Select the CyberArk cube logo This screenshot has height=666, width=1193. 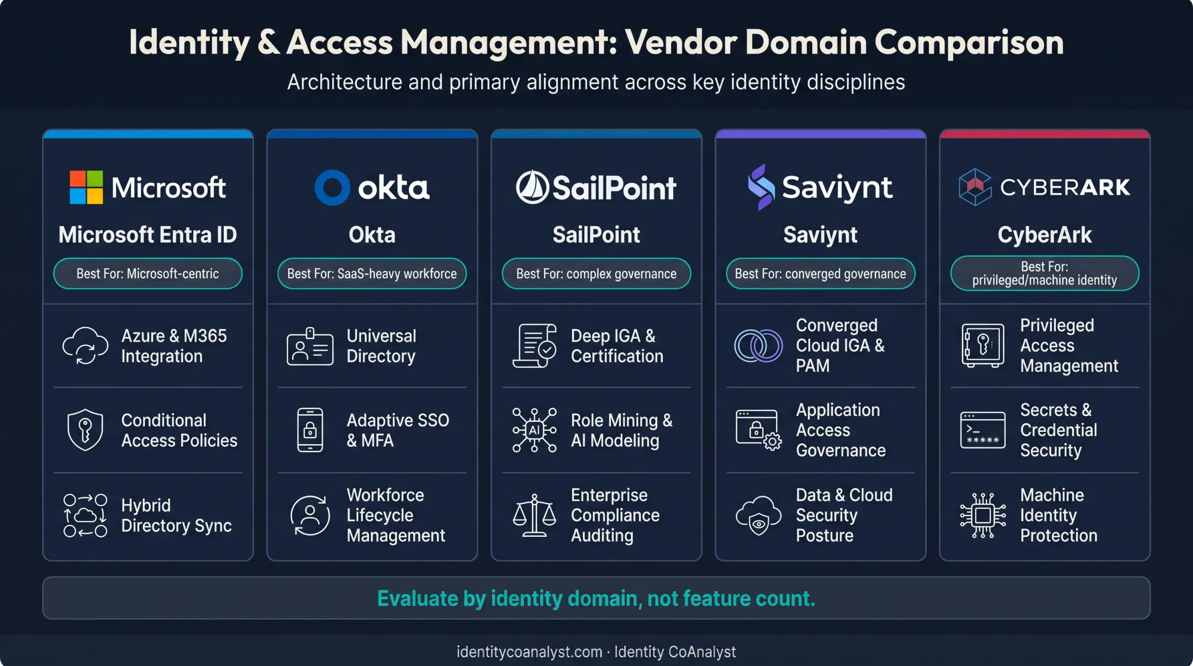[975, 187]
